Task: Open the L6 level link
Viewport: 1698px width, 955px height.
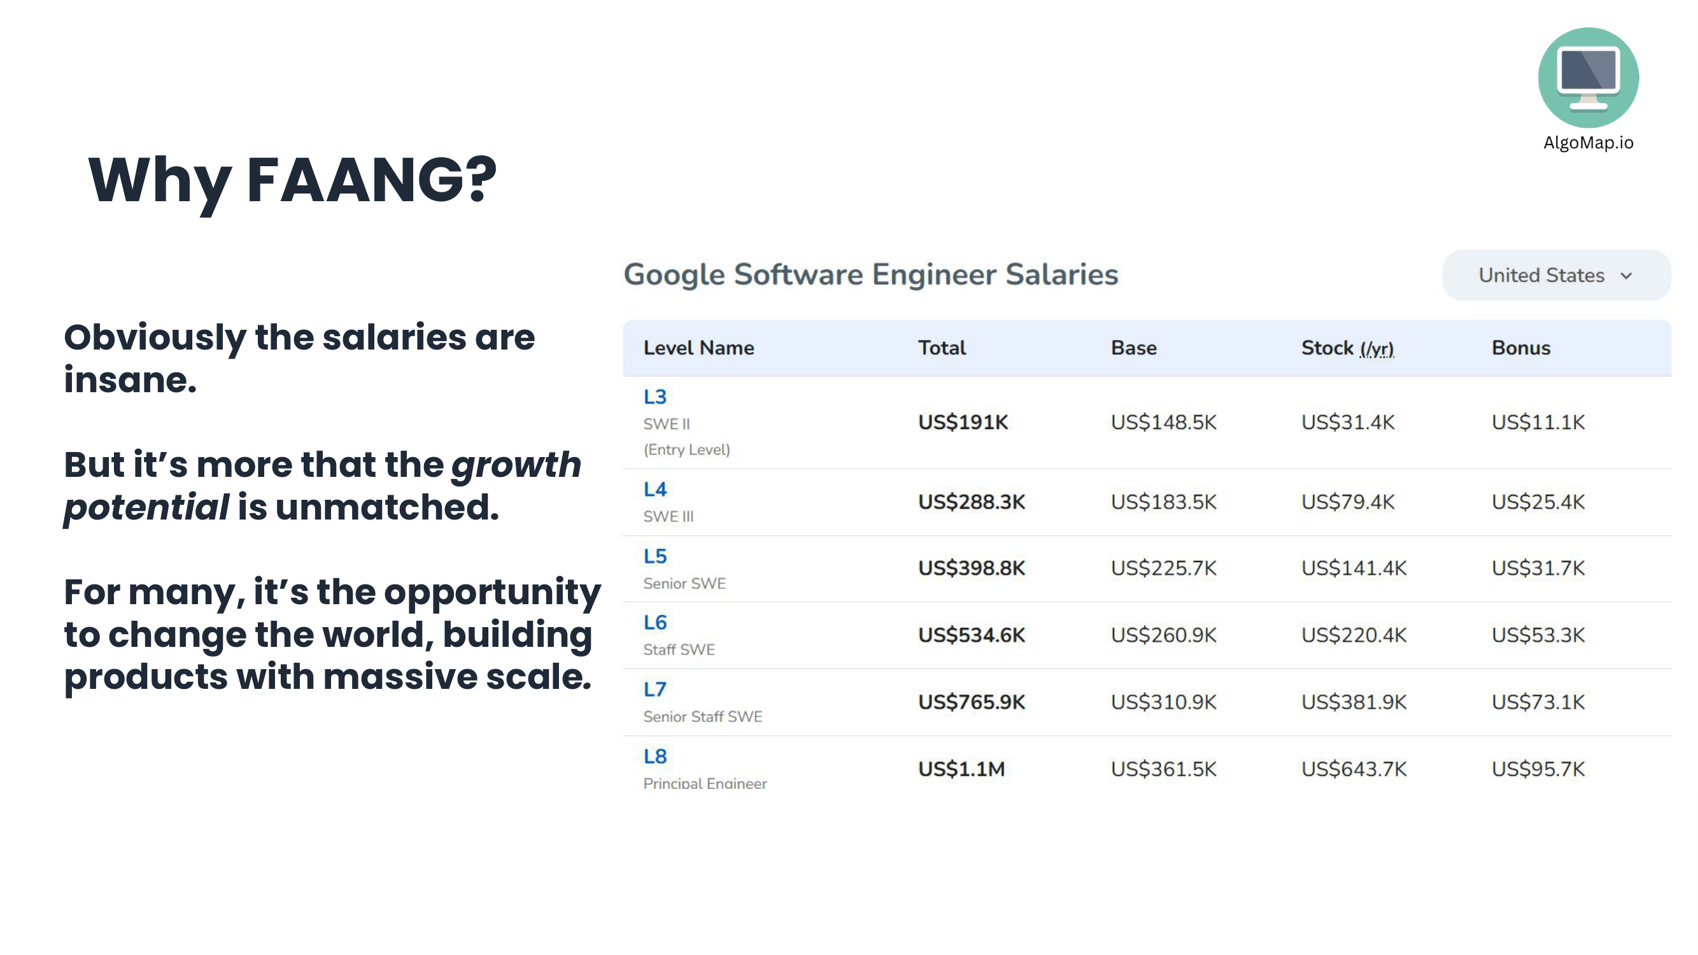Action: (x=654, y=622)
